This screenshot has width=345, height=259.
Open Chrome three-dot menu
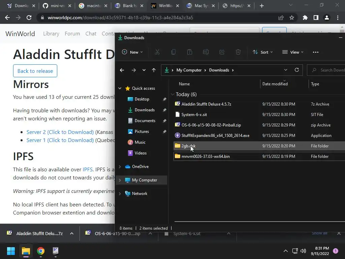[338, 18]
